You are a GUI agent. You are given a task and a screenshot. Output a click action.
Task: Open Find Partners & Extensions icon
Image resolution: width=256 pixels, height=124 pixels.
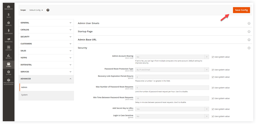pyautogui.click(x=9, y=82)
